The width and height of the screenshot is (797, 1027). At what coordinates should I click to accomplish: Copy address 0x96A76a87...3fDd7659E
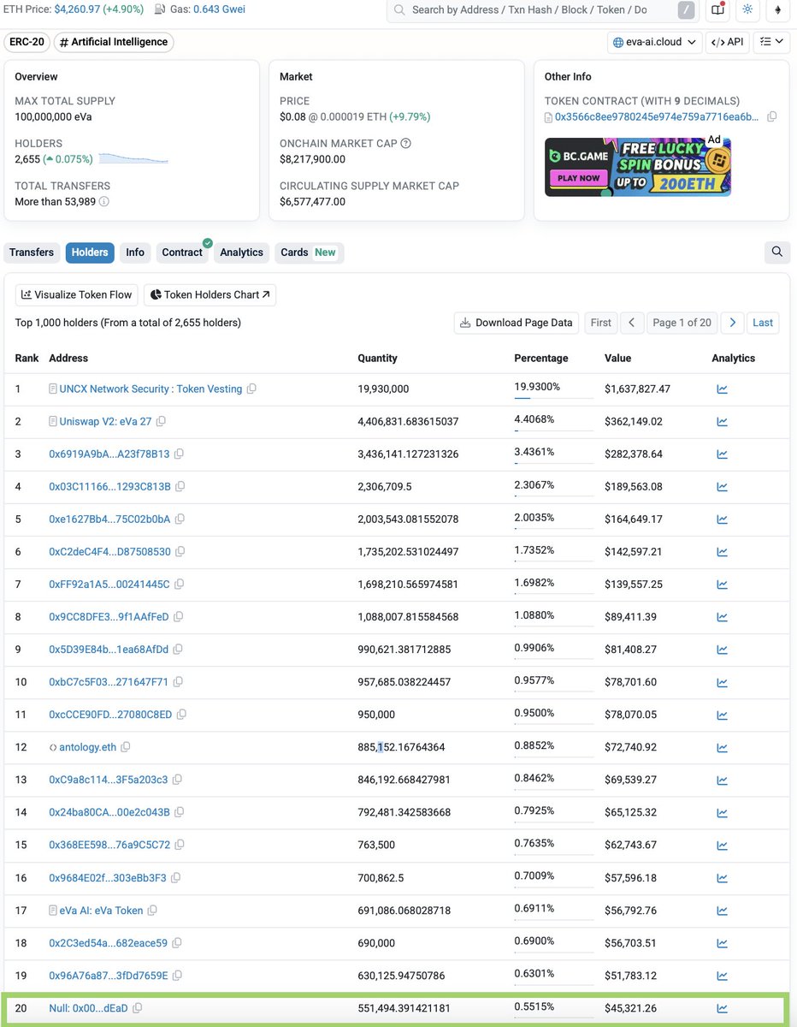[178, 976]
